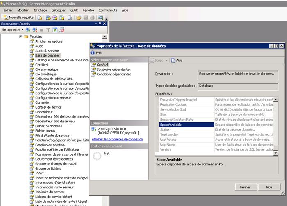This screenshot has width=287, height=206.
Task: Select the Audit du serveur facet
Action: pos(47,51)
